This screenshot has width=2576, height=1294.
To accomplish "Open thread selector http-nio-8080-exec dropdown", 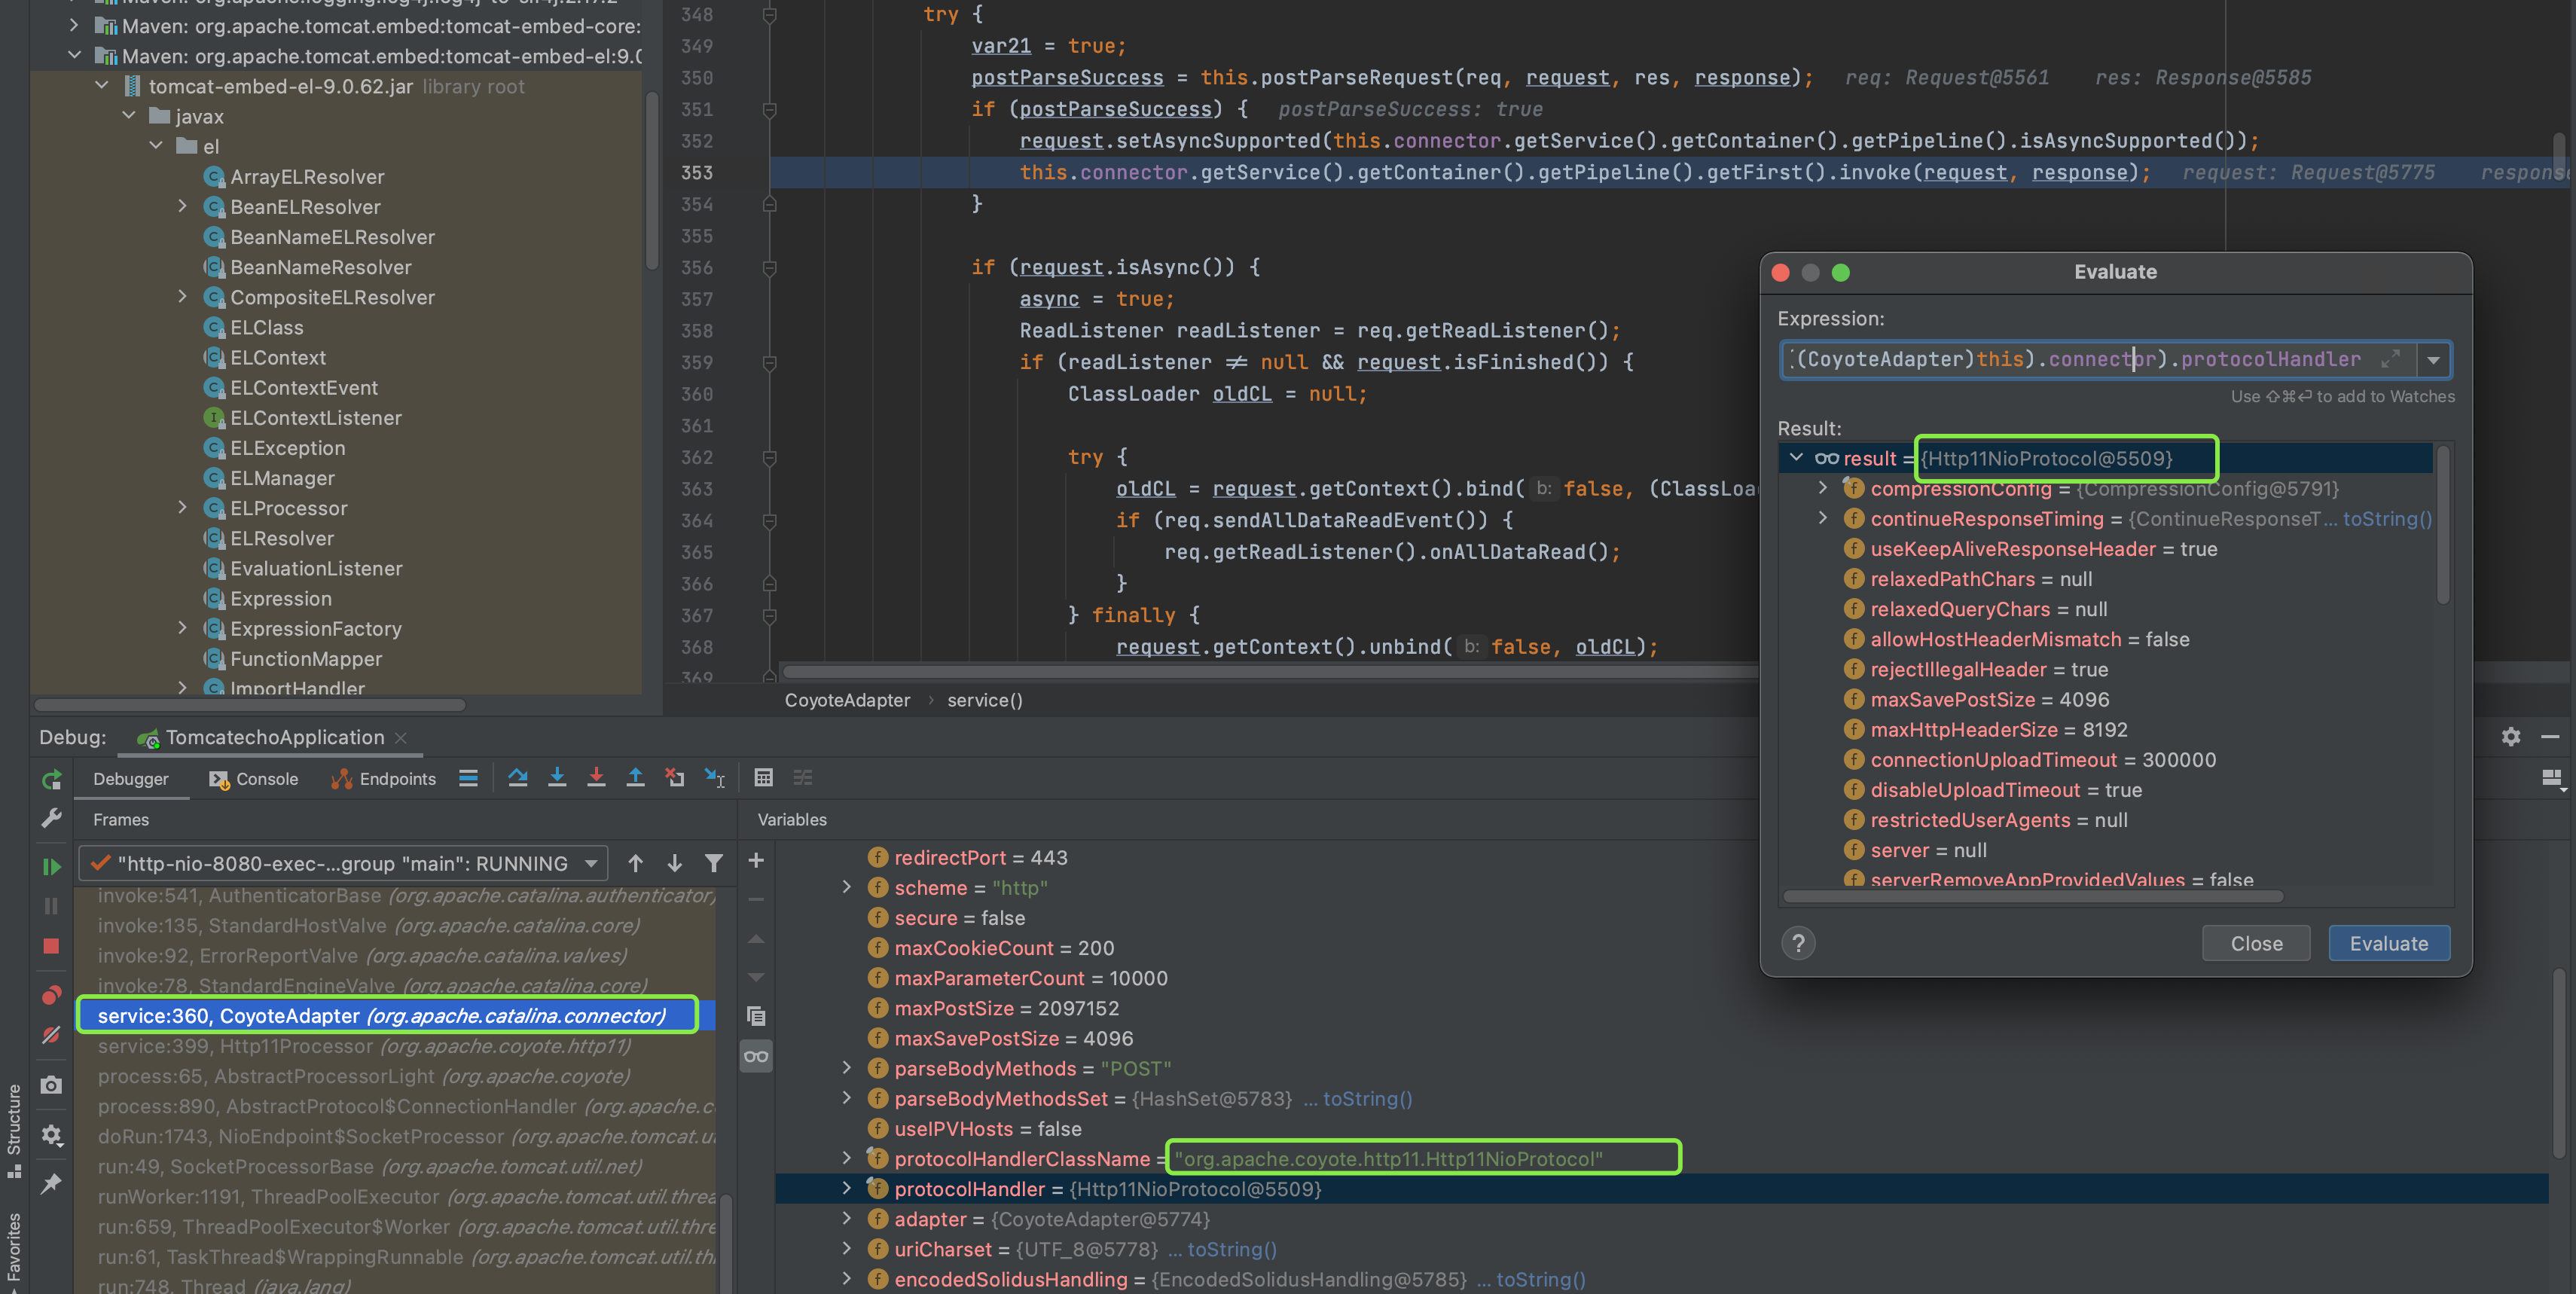I will point(343,863).
